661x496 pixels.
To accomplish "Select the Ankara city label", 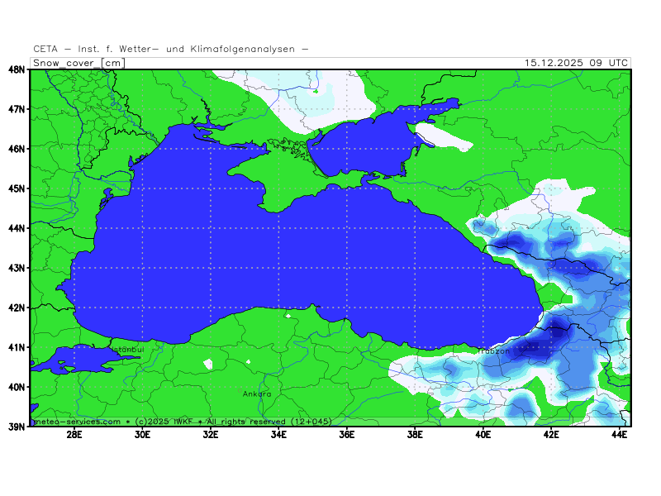I will click(x=256, y=393).
